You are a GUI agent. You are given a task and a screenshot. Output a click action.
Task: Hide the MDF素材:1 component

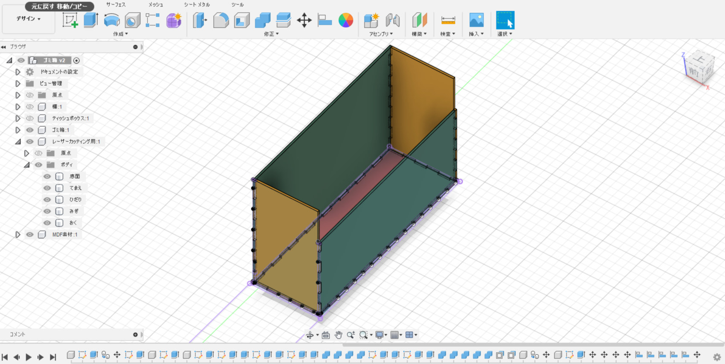pyautogui.click(x=30, y=234)
